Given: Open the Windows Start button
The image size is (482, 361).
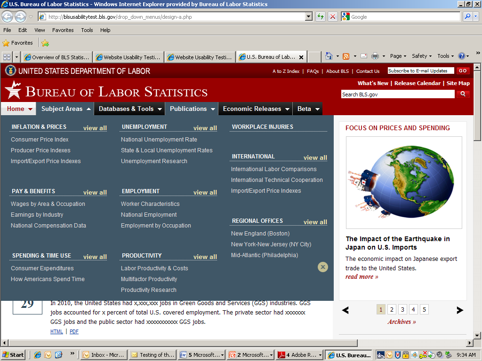Looking at the screenshot, I should [13, 355].
